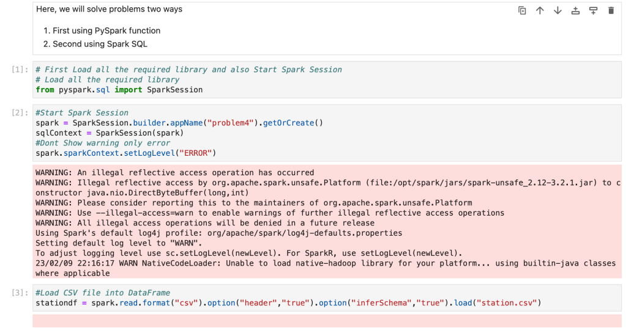626x331 pixels.
Task: Click the setLogLevel("ERROR") code line
Action: [125, 153]
